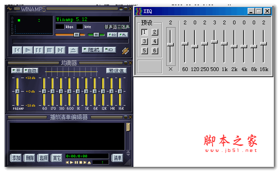Image resolution: width=279 pixels, height=172 pixels.
Task: Click the 1K equalizer band slider in Winamp
Action: [78, 91]
